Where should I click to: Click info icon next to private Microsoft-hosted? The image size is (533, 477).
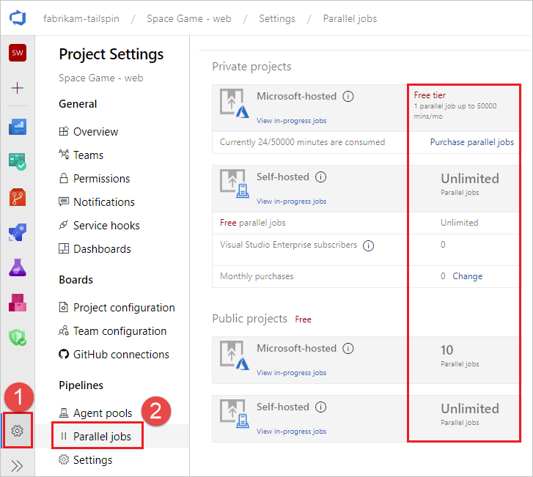348,97
